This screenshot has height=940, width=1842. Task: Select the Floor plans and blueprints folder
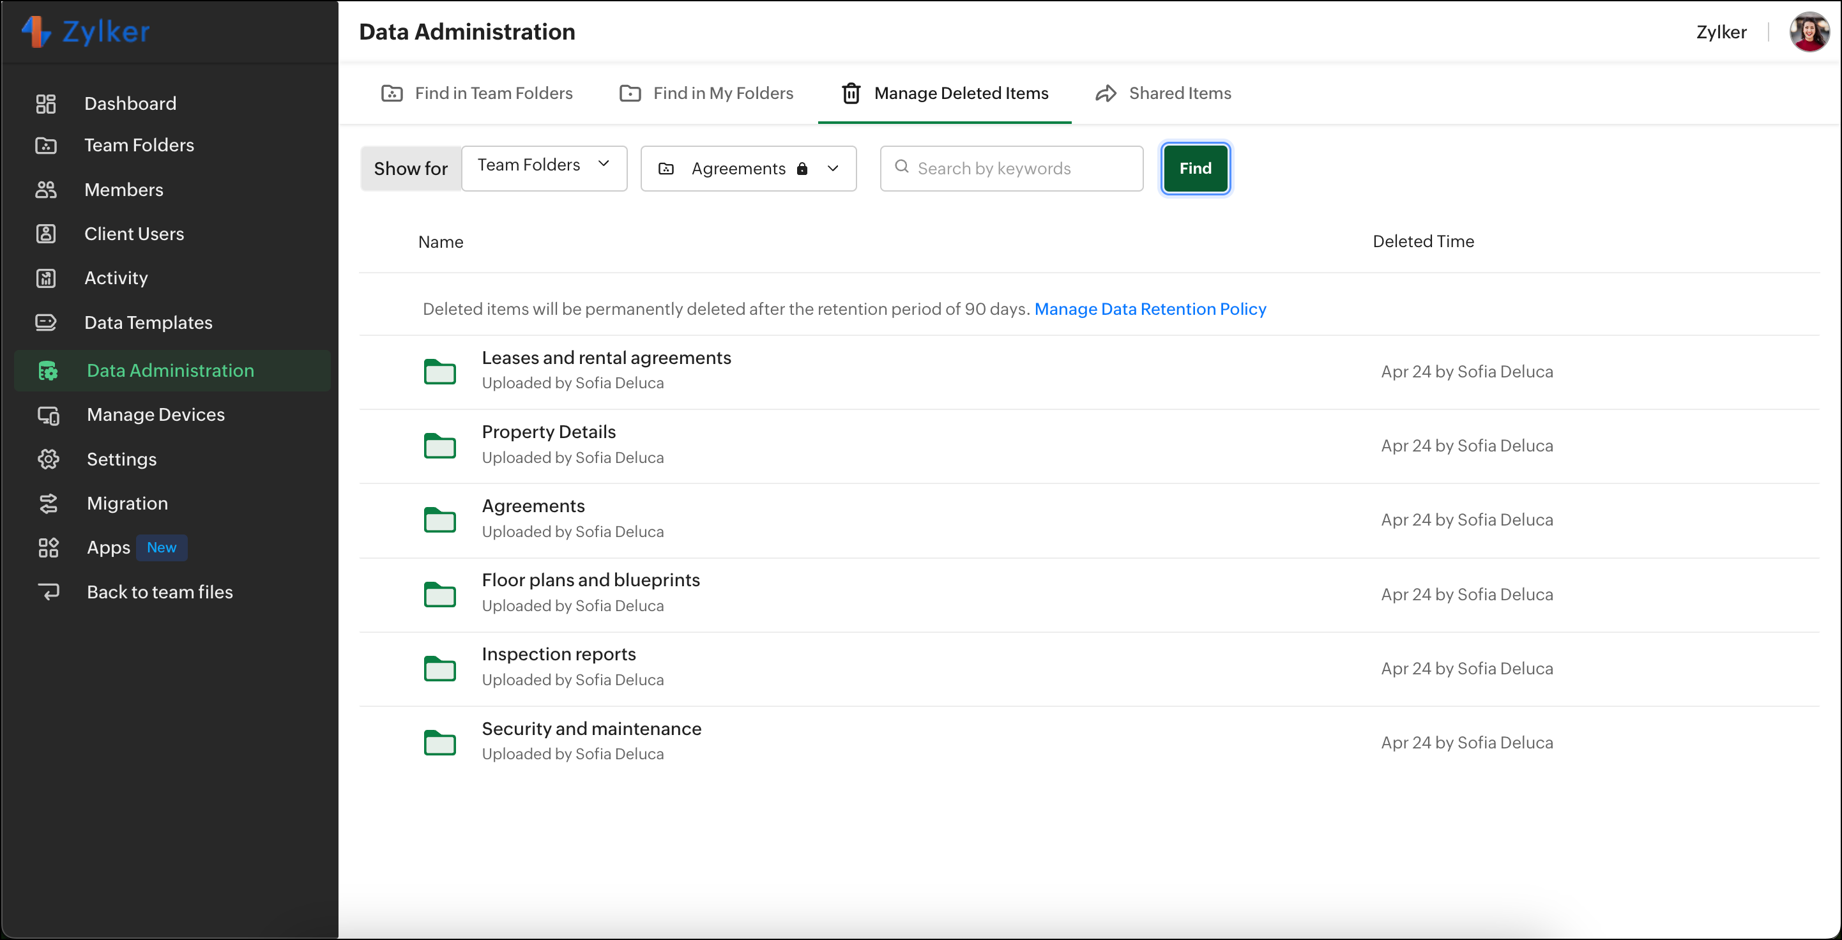click(x=591, y=580)
